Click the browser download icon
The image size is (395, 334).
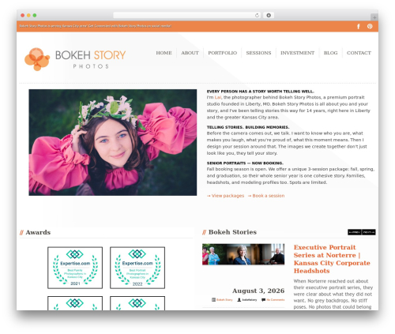point(269,15)
